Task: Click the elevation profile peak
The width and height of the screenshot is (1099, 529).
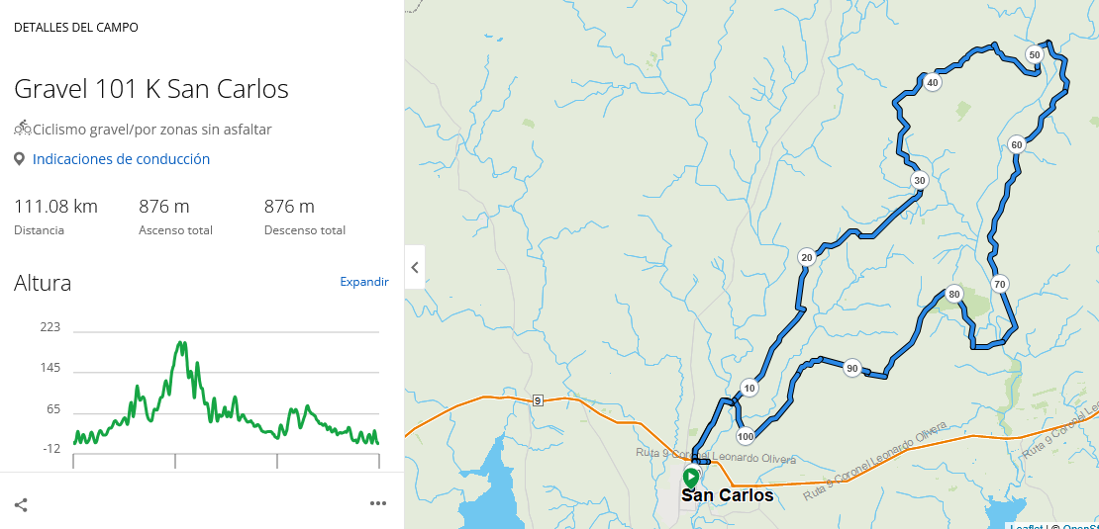Action: [181, 344]
